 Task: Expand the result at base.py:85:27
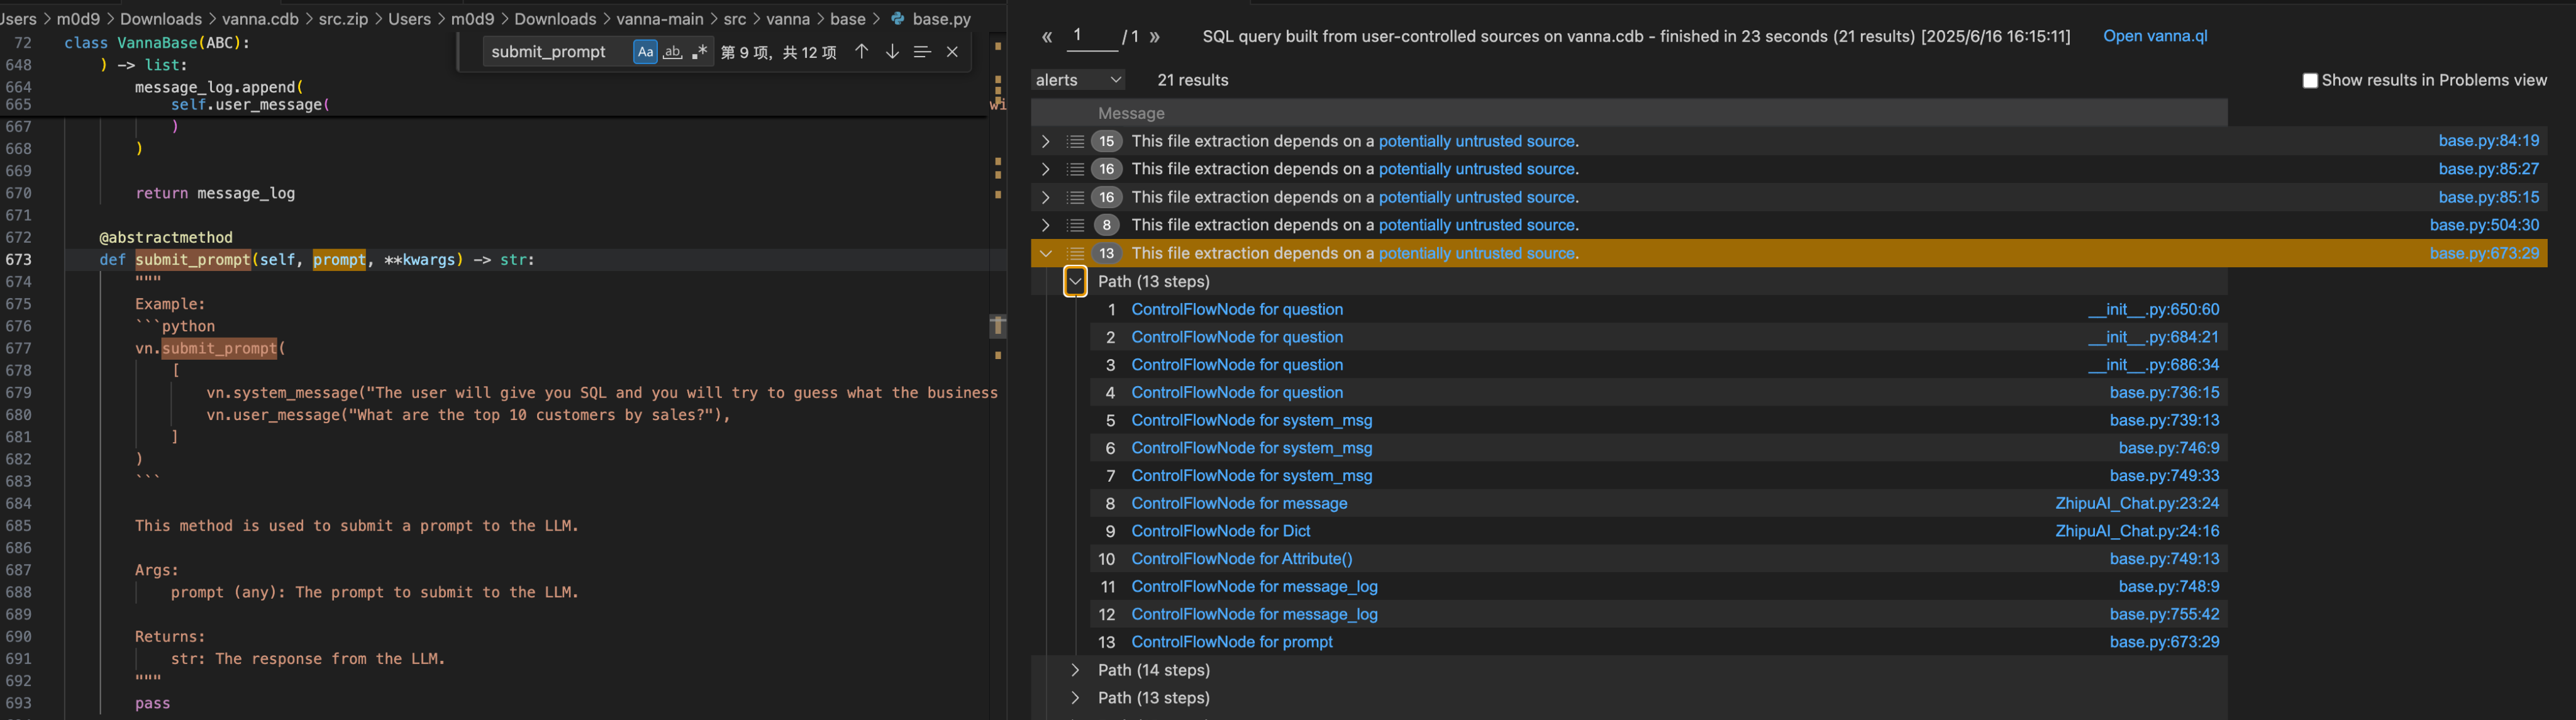tap(1045, 169)
